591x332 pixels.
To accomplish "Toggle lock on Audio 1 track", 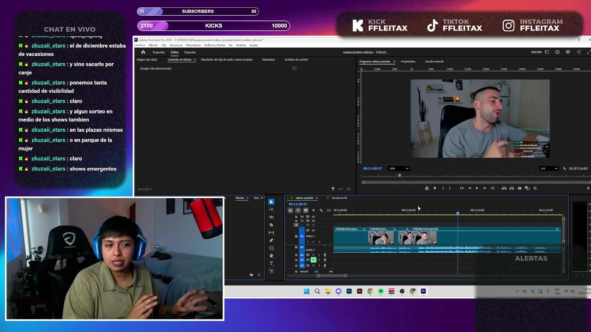I will pos(296,247).
